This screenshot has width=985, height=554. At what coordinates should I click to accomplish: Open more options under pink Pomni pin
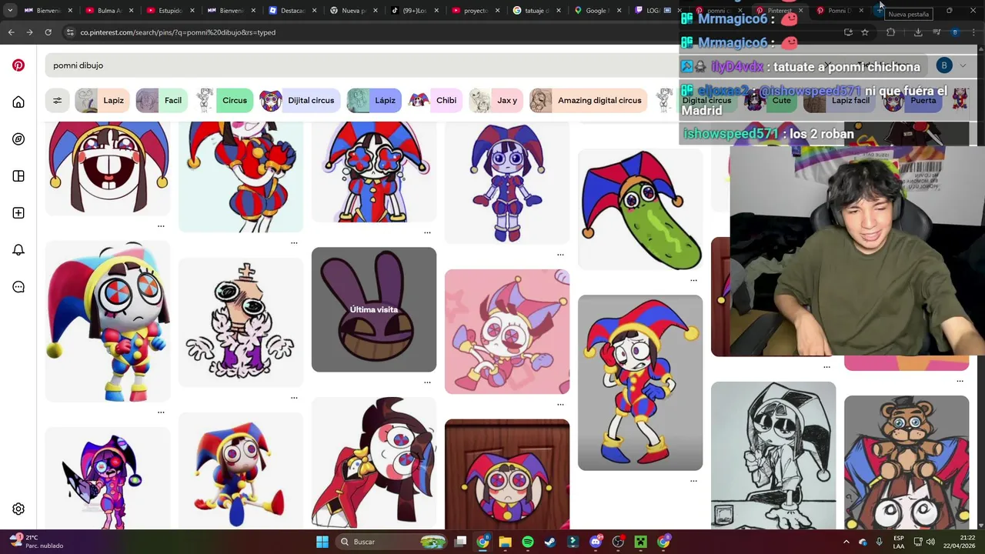[x=560, y=404]
